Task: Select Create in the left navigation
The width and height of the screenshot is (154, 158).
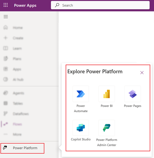Action: [18, 38]
